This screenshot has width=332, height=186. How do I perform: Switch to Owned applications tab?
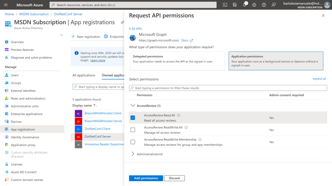click(x=113, y=75)
